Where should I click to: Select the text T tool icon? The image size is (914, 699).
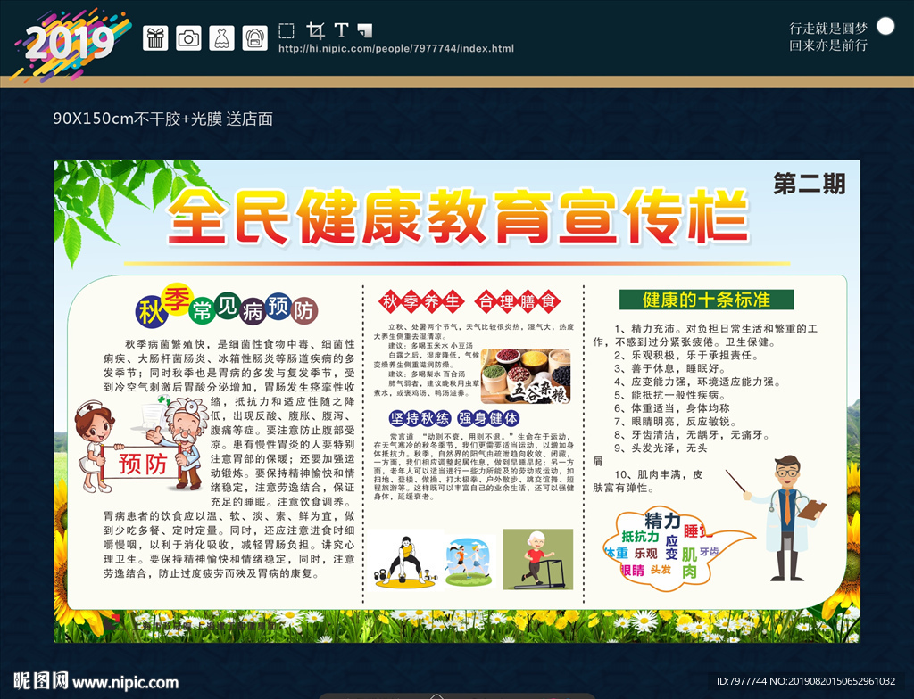tap(342, 29)
